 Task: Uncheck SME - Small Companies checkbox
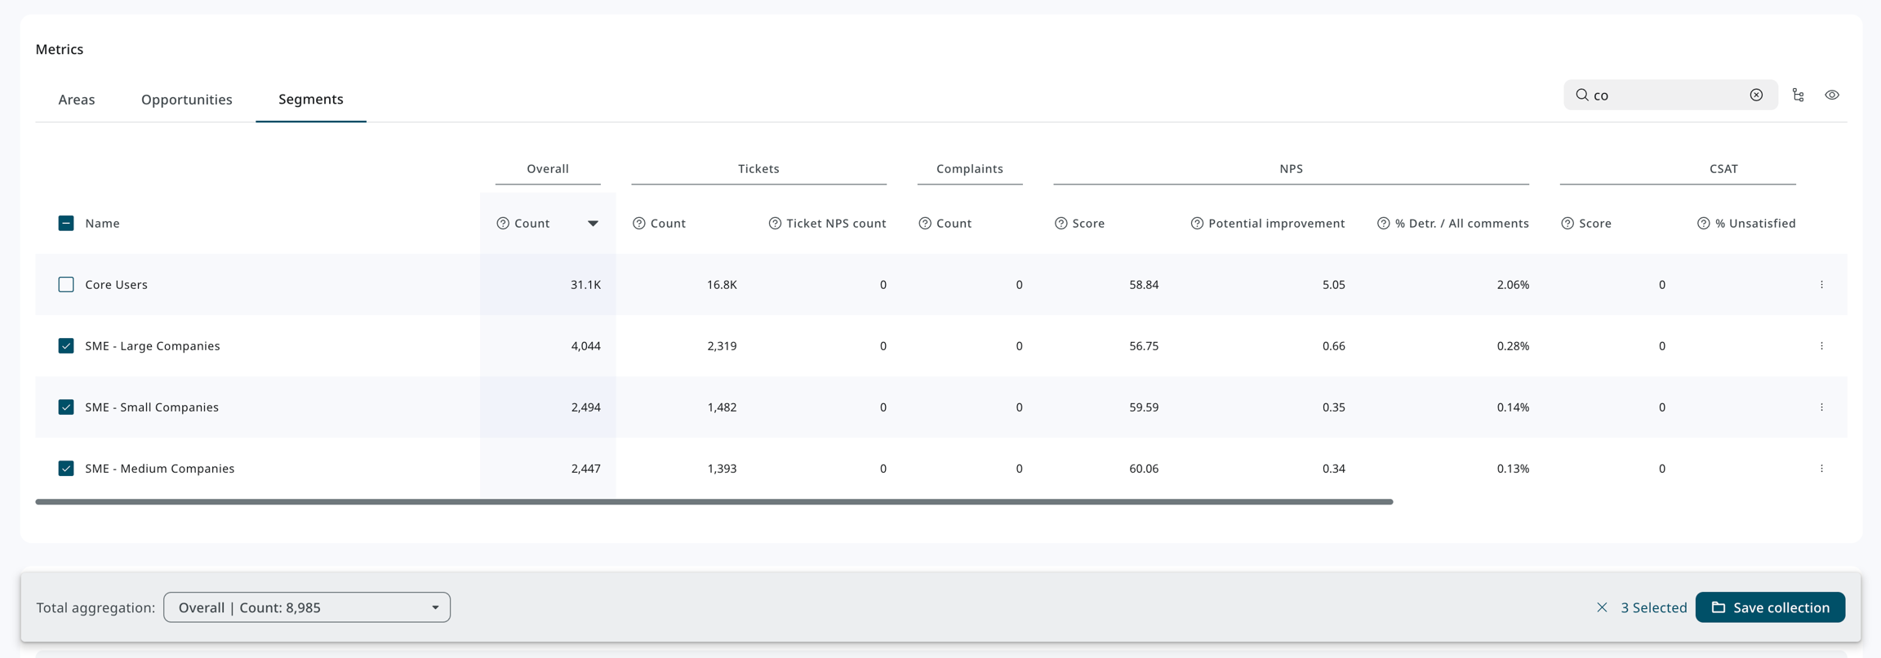coord(66,407)
